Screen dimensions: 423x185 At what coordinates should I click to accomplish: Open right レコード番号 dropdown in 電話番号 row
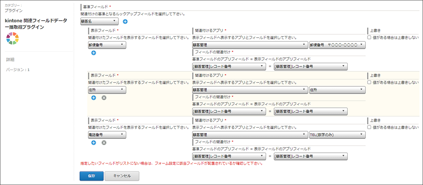(x=310, y=156)
